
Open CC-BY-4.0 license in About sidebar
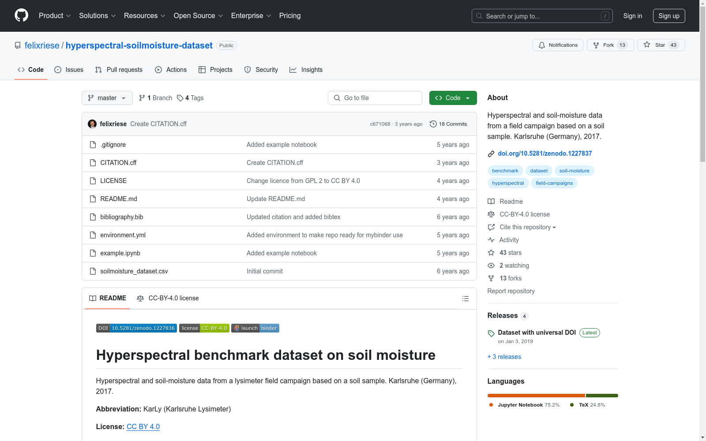point(519,214)
